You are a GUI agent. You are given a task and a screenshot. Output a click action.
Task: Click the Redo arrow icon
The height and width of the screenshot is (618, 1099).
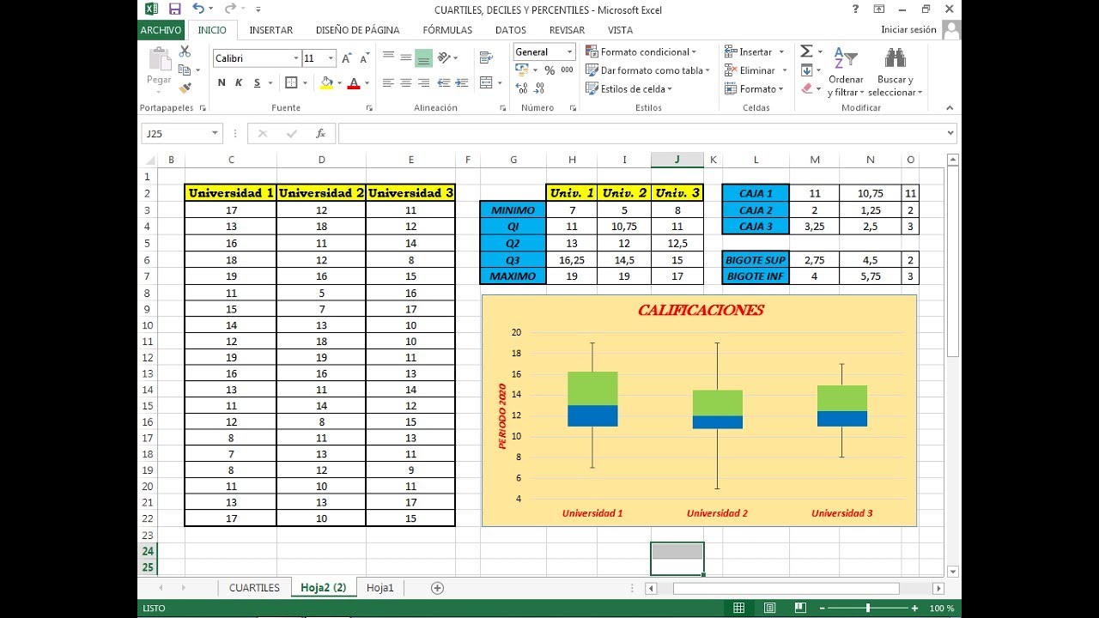click(229, 9)
